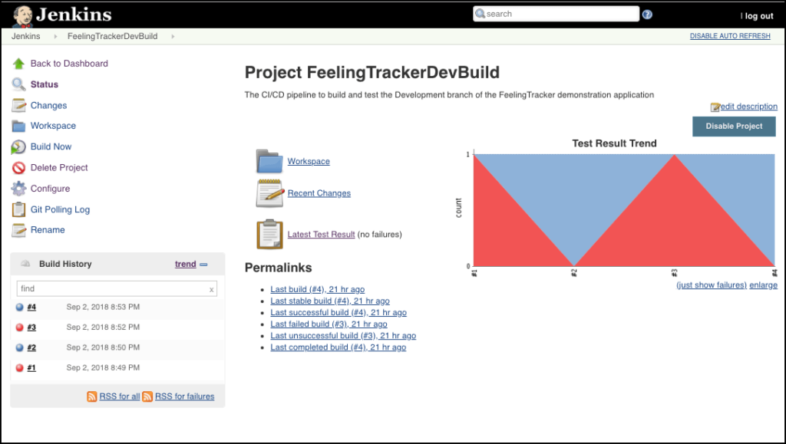Open the Last failed build #3 permalink
This screenshot has height=444, width=786.
(x=329, y=324)
